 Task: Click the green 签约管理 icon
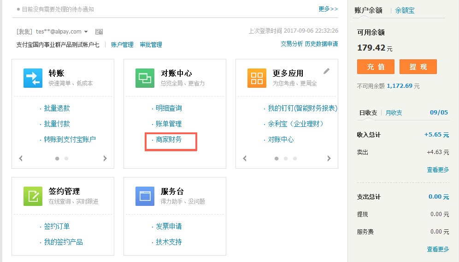click(x=33, y=196)
